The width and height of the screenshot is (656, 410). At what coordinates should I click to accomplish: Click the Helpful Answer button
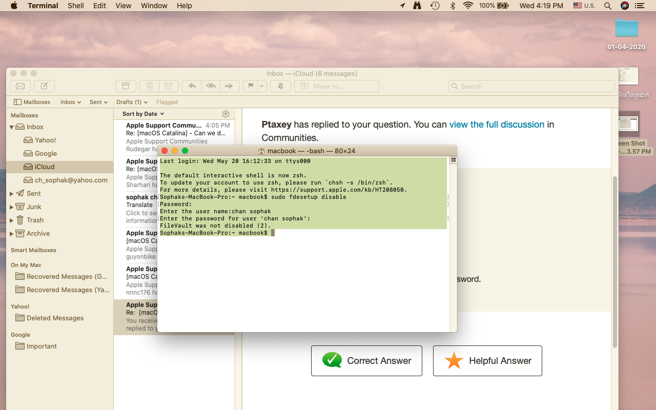click(487, 361)
